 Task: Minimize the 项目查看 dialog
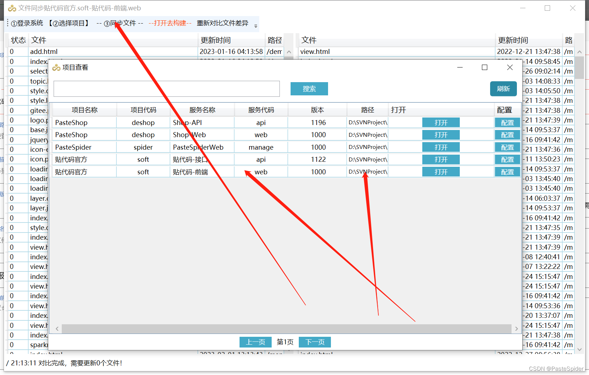(460, 67)
